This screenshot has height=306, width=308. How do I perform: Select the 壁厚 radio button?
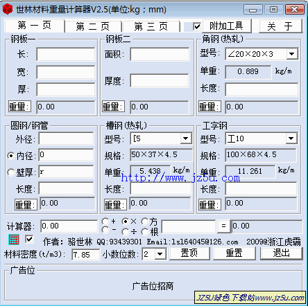pyautogui.click(x=11, y=172)
